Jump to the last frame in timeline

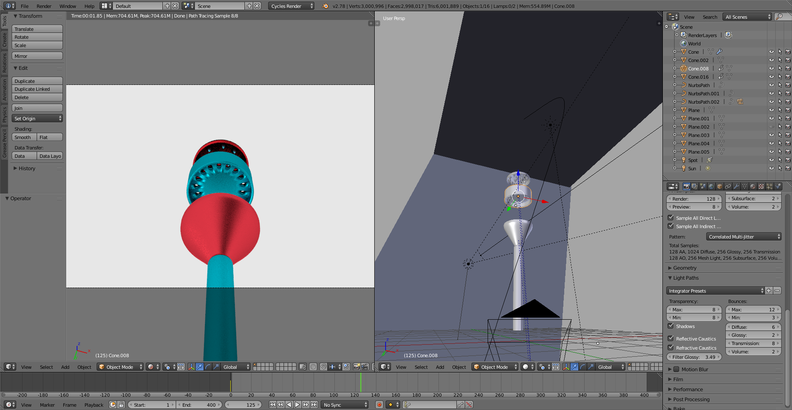(314, 405)
